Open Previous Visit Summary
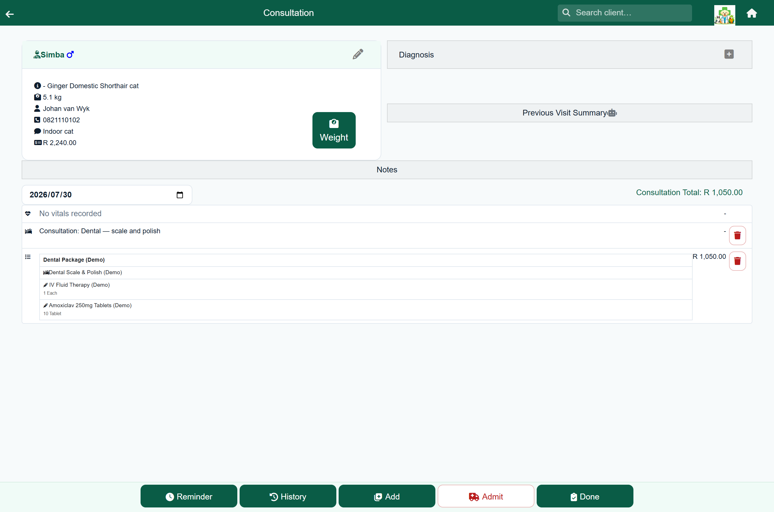774x512 pixels. [x=569, y=113]
